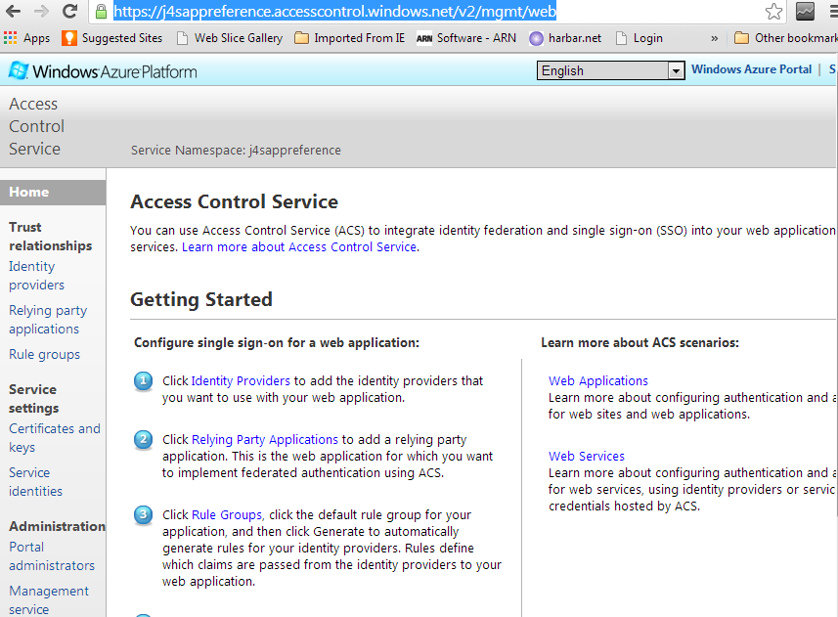
Task: Open Relying party applications in the sidebar
Action: [x=48, y=320]
